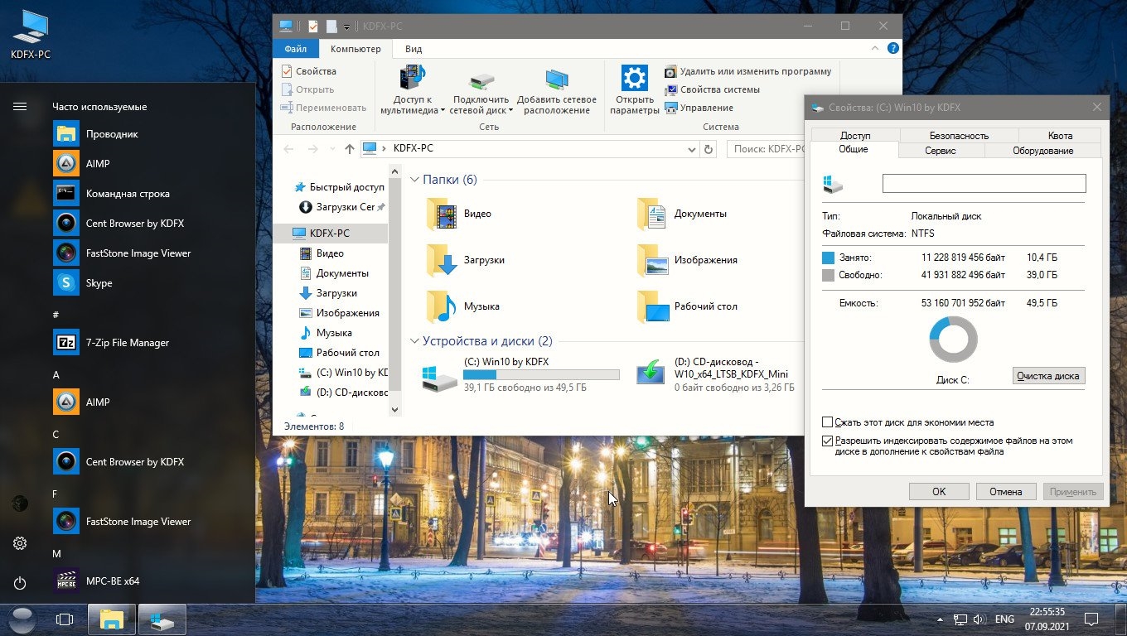The height and width of the screenshot is (636, 1127).
Task: Click the disk label text field
Action: pos(984,184)
